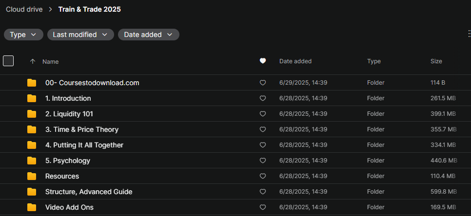Click heart icon for 2. Liquidity 101
The width and height of the screenshot is (471, 216).
(x=263, y=114)
